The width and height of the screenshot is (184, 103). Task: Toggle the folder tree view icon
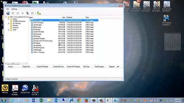[28, 13]
